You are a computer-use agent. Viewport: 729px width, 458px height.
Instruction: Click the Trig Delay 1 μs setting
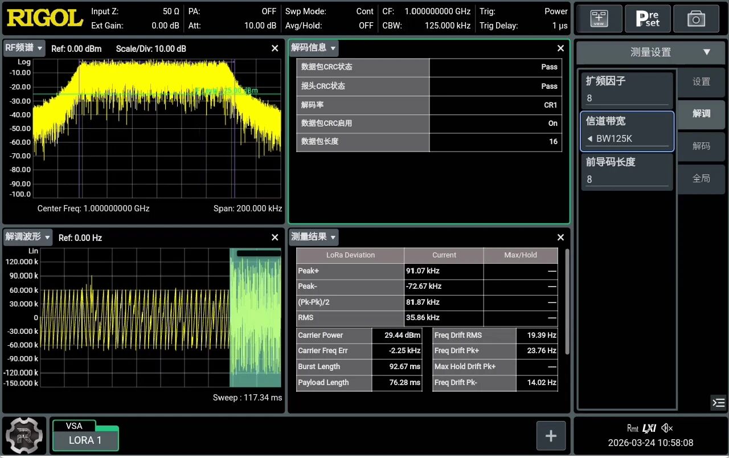523,26
